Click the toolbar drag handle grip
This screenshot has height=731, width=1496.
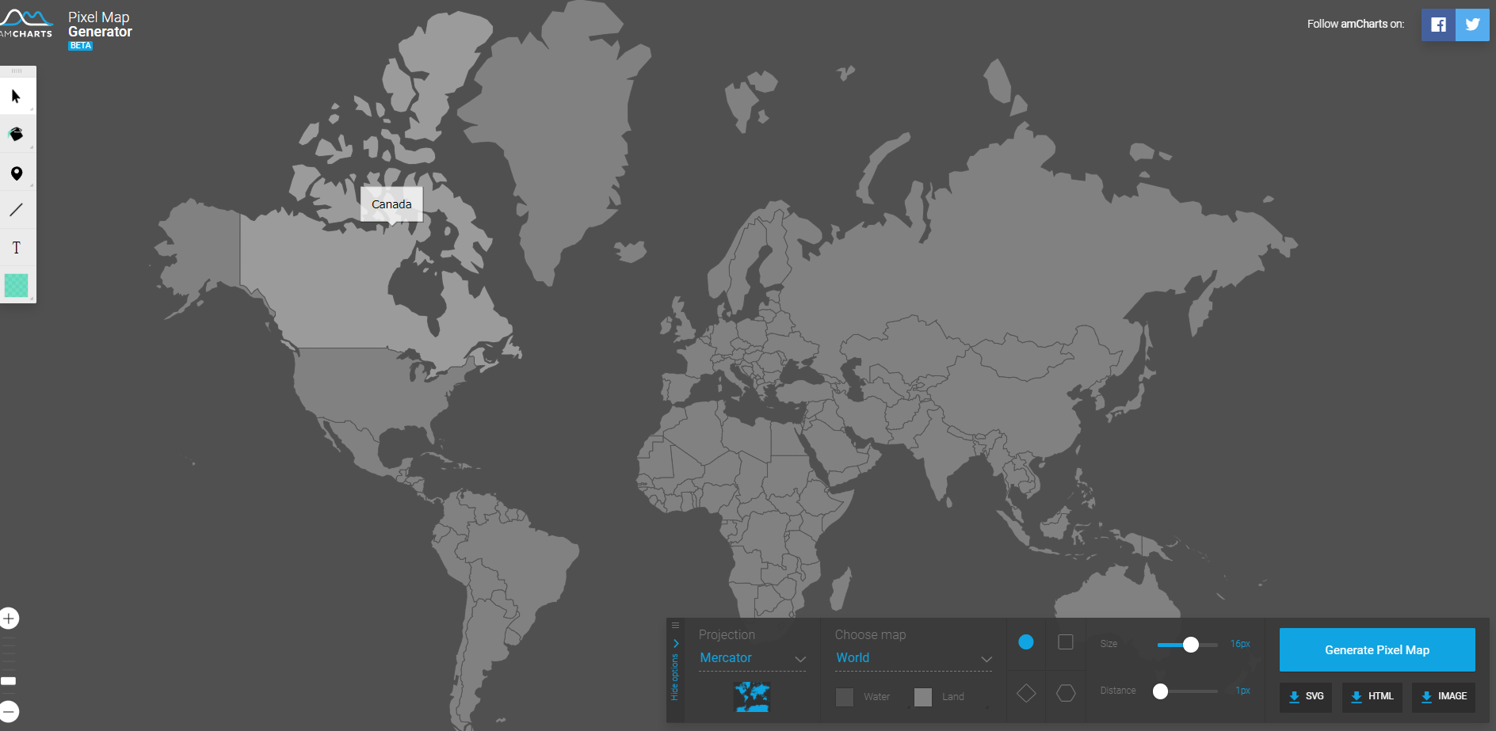[x=17, y=71]
